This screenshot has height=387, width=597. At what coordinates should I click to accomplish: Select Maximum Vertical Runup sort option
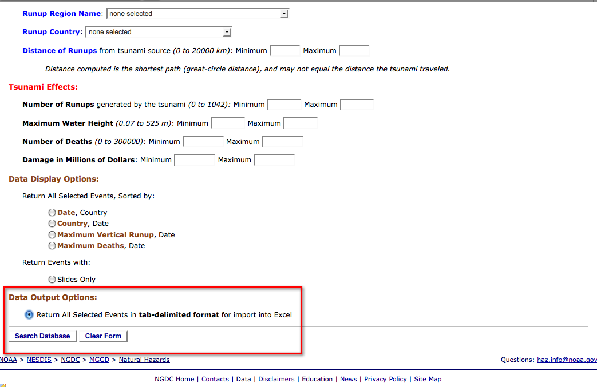pos(52,235)
